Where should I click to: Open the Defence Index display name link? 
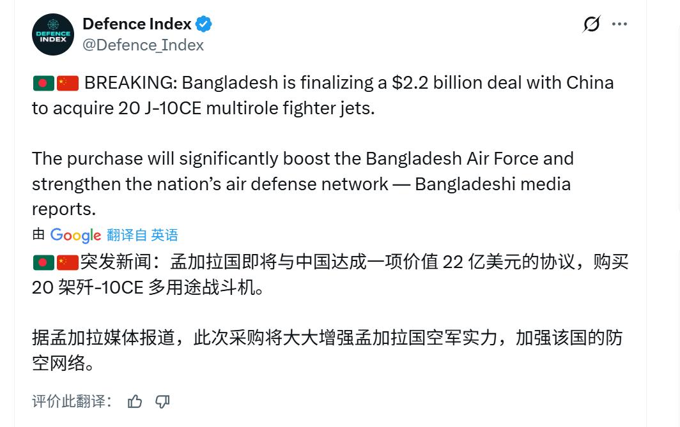coord(137,24)
